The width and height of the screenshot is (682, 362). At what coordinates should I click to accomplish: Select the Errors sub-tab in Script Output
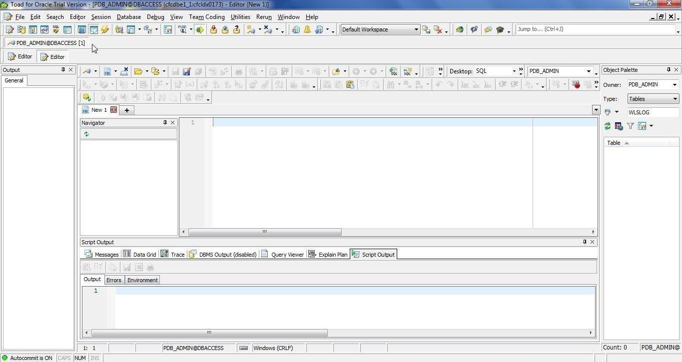tap(113, 280)
